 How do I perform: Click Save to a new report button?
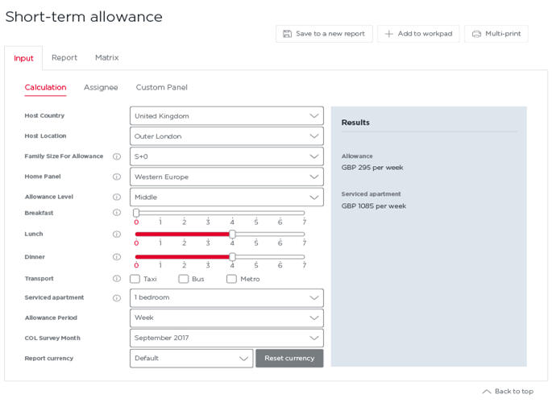click(324, 34)
